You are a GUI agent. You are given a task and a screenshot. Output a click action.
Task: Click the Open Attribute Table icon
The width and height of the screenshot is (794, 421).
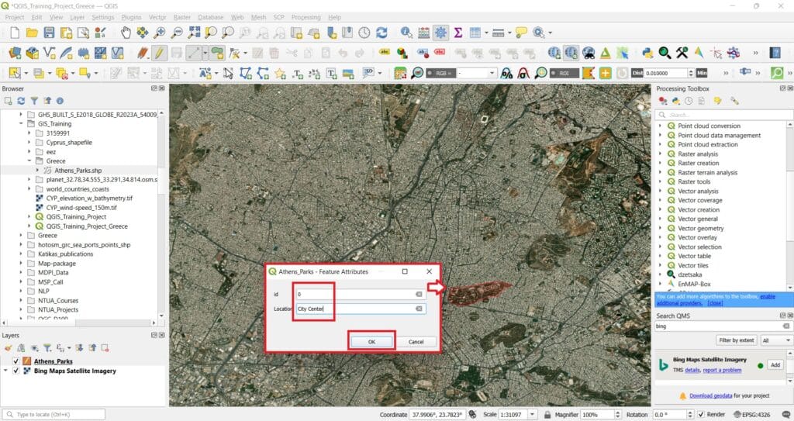(x=475, y=33)
